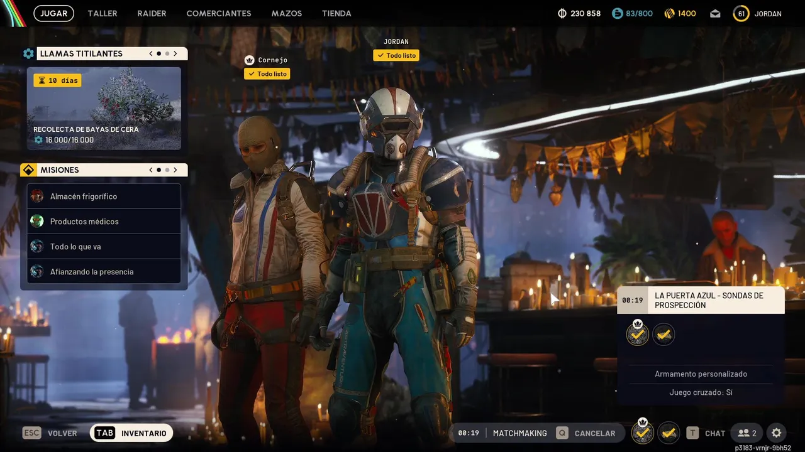
Task: Click the MATCHMAKING status label
Action: [x=520, y=433]
